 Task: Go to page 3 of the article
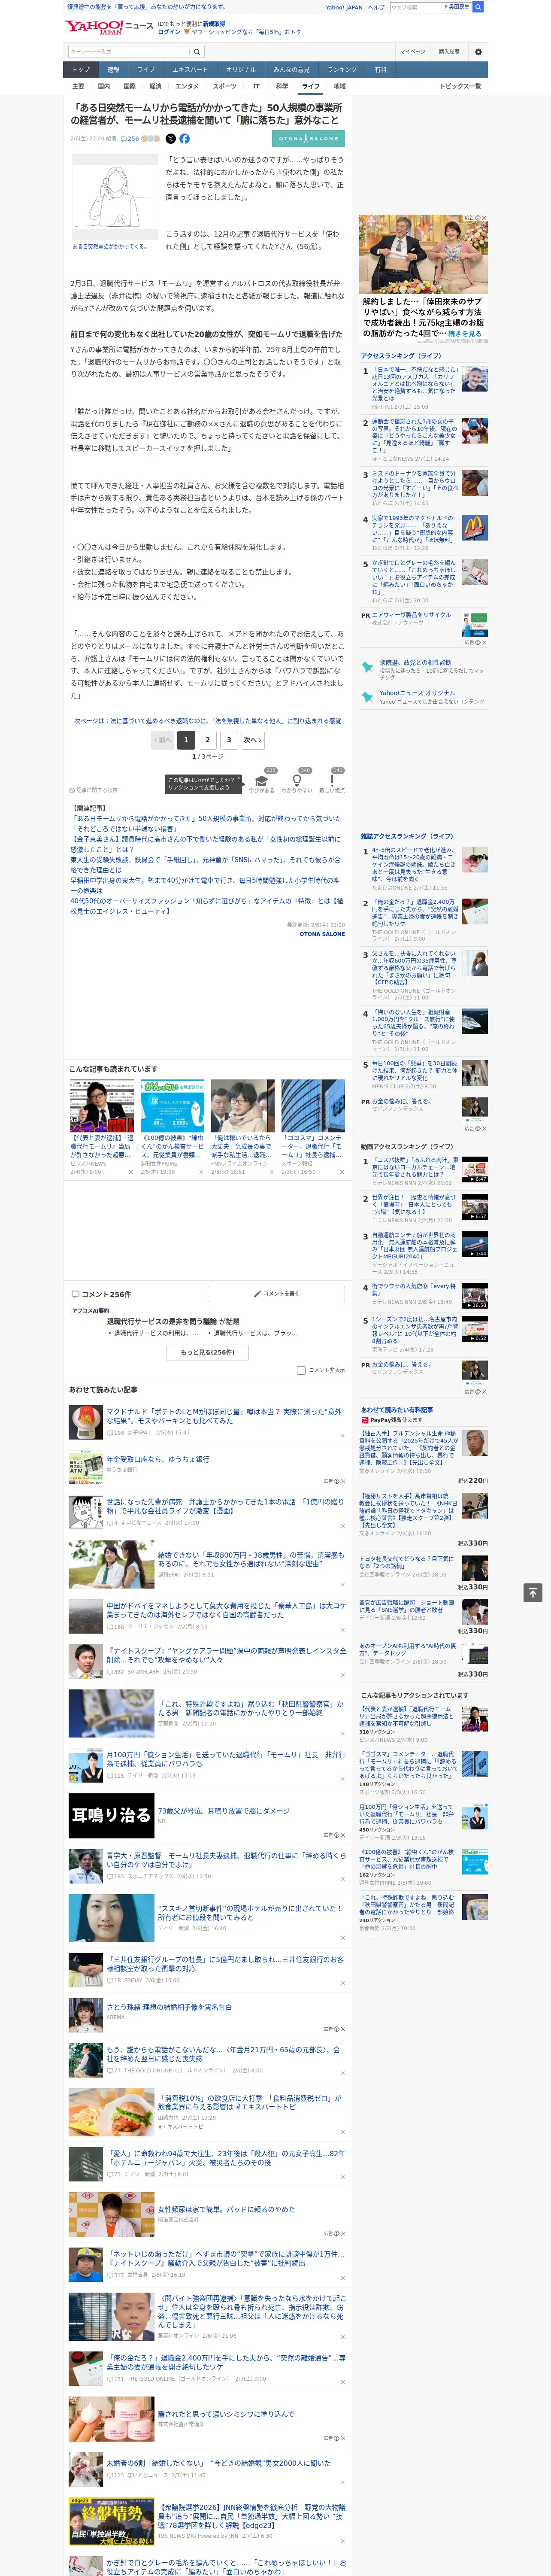pyautogui.click(x=229, y=740)
